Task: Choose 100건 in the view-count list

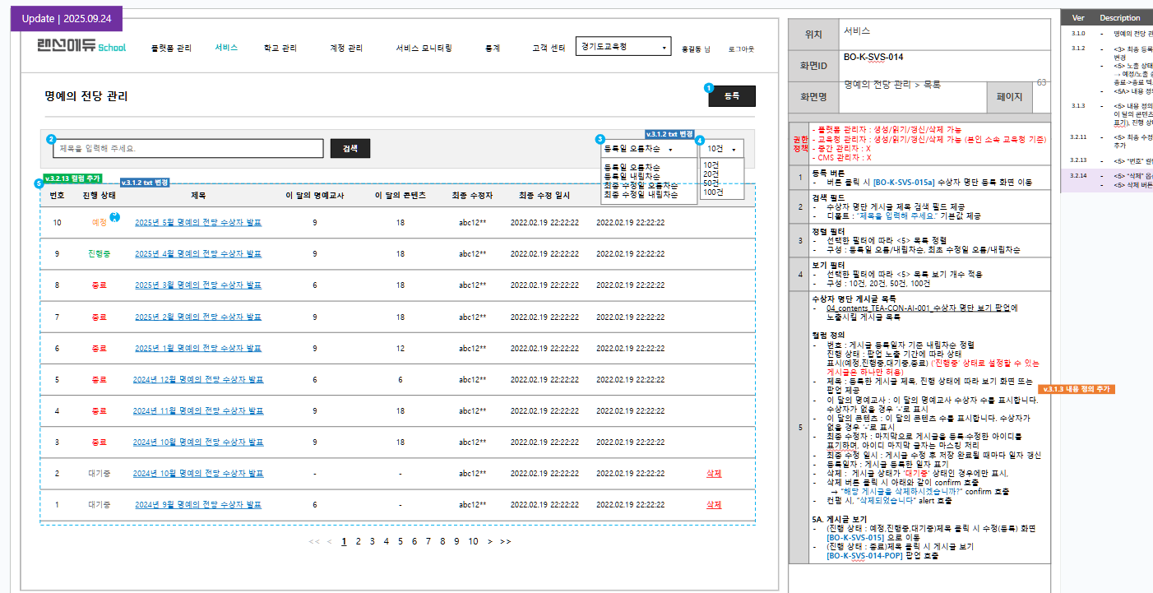Action: tap(713, 192)
